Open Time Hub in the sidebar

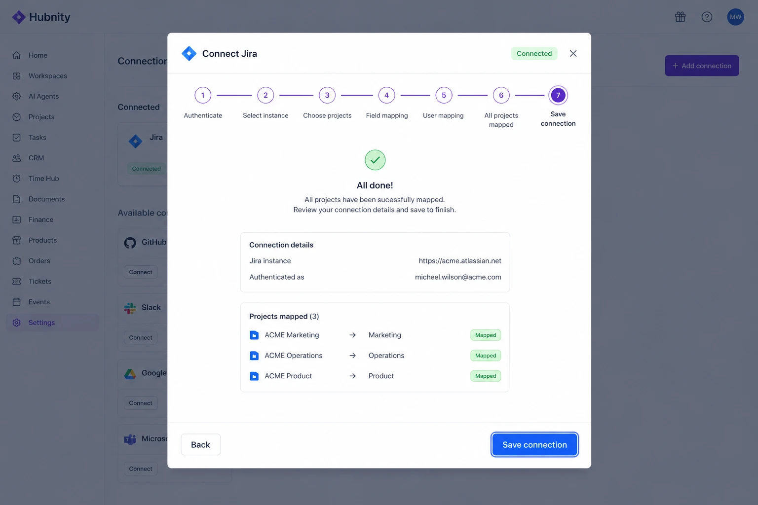click(52, 179)
